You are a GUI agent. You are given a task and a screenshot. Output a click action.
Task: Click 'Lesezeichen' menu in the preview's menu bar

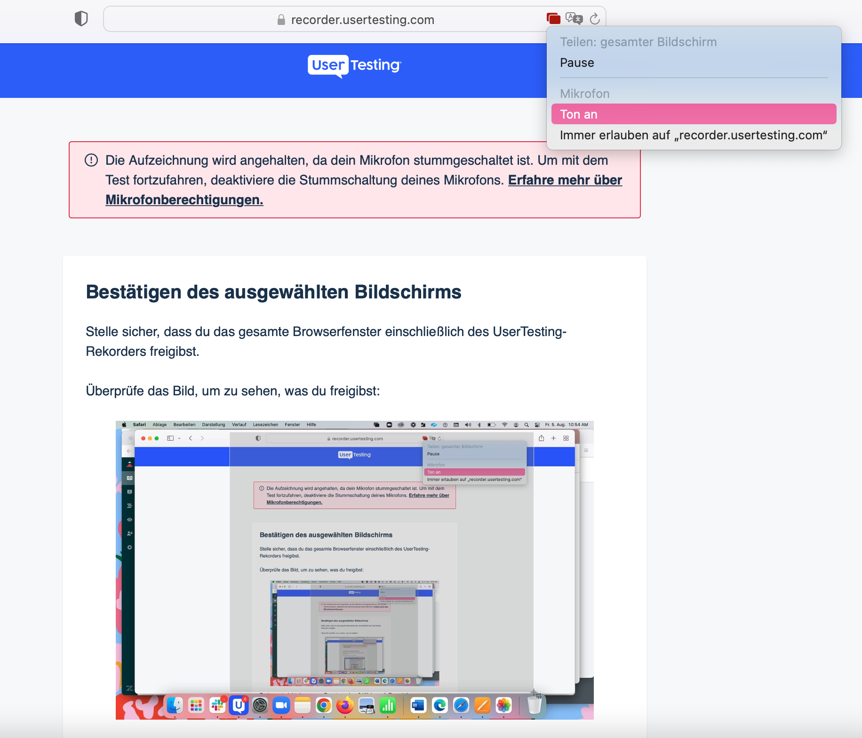coord(265,425)
